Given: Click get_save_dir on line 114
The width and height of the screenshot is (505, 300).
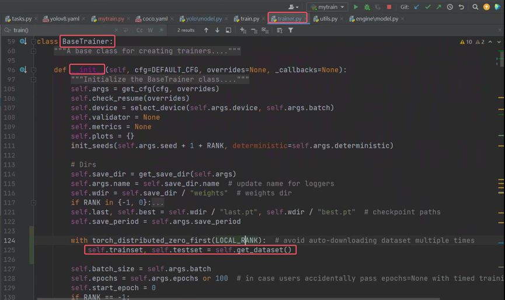Looking at the screenshot, I should (164, 174).
